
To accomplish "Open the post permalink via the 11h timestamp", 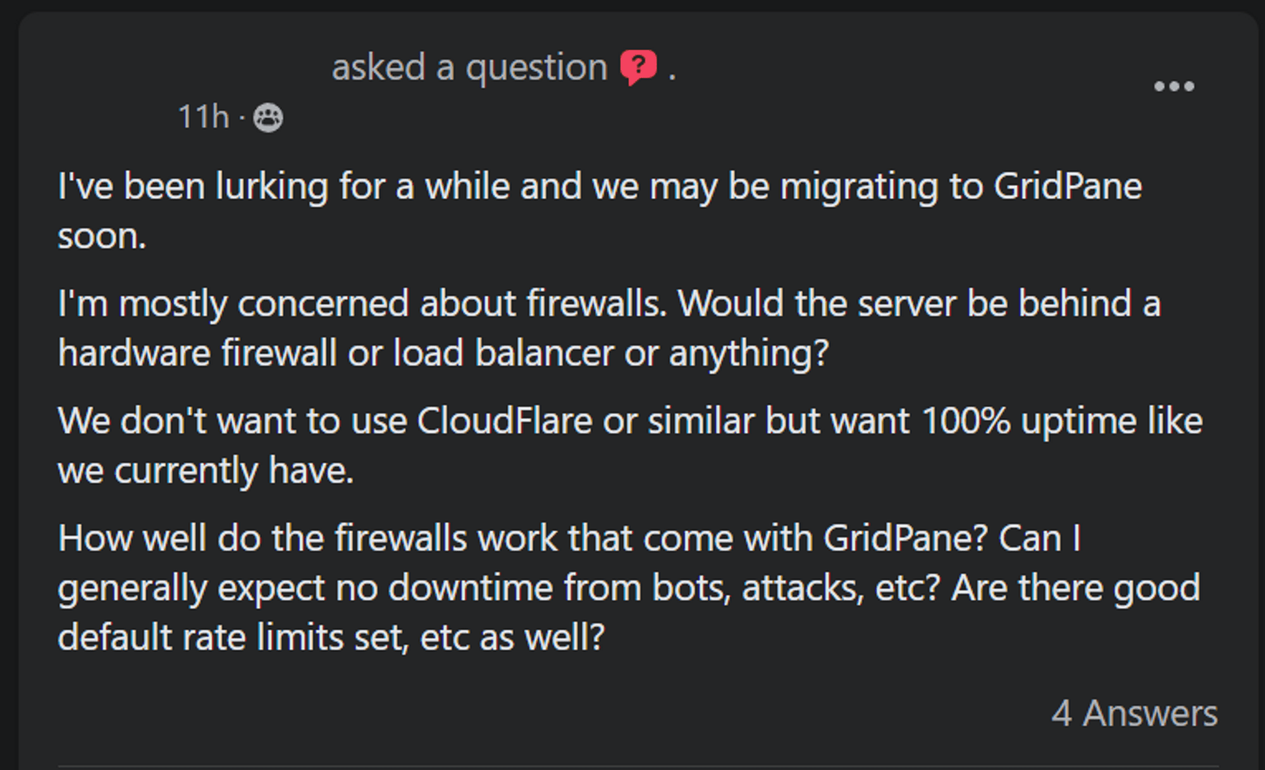I will (201, 116).
